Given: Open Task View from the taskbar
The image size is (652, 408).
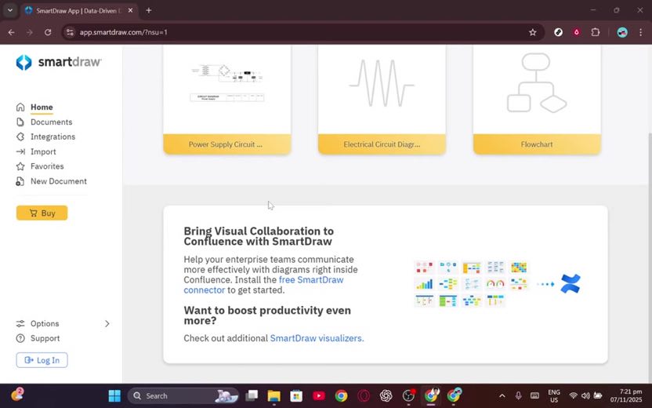Looking at the screenshot, I should pos(251,395).
